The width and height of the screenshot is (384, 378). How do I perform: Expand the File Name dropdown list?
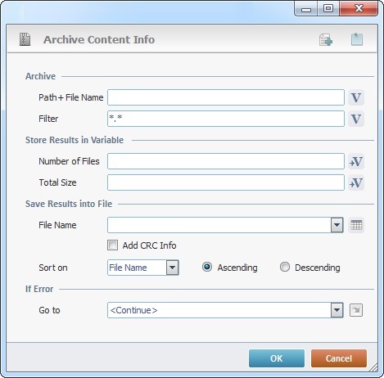point(337,225)
